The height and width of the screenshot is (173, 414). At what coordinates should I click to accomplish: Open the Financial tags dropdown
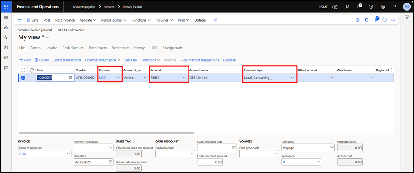click(293, 78)
